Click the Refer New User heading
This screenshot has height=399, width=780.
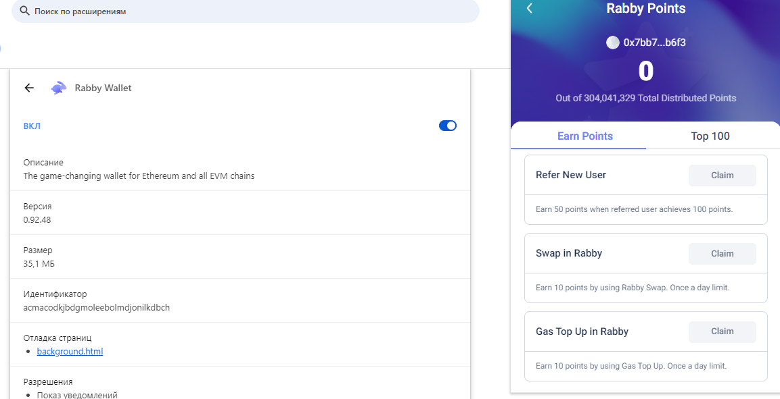(570, 175)
